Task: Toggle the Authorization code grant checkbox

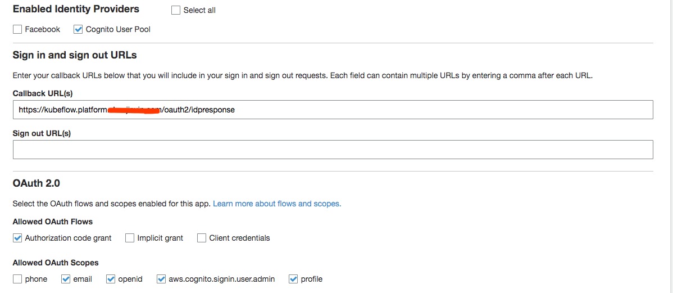Action: coord(17,238)
